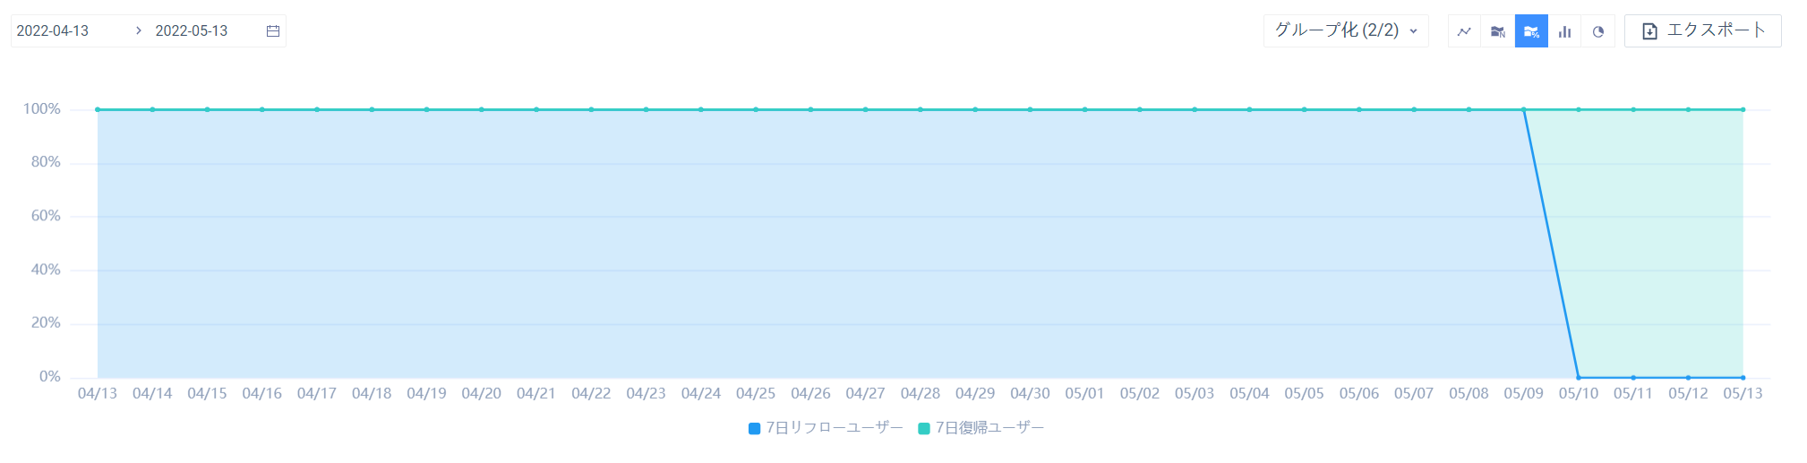1807x463 pixels.
Task: Expand grouping dropdown via chevron arrow
Action: click(x=1414, y=31)
